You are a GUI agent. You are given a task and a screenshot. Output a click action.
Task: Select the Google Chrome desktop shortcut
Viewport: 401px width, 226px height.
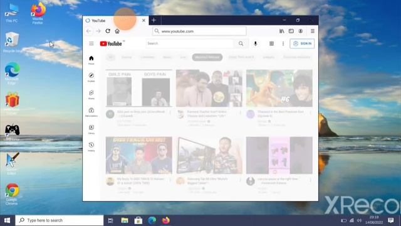(11, 194)
